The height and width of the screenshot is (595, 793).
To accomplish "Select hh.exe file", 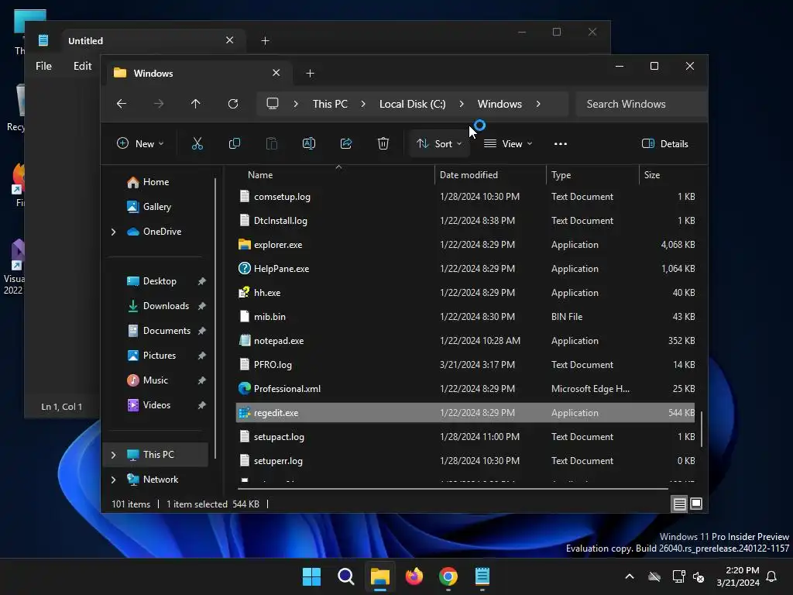I will coord(465,293).
